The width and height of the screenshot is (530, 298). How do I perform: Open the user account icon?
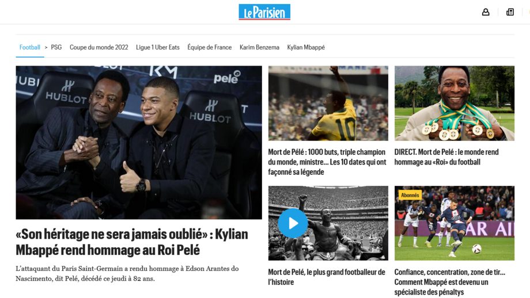(486, 12)
